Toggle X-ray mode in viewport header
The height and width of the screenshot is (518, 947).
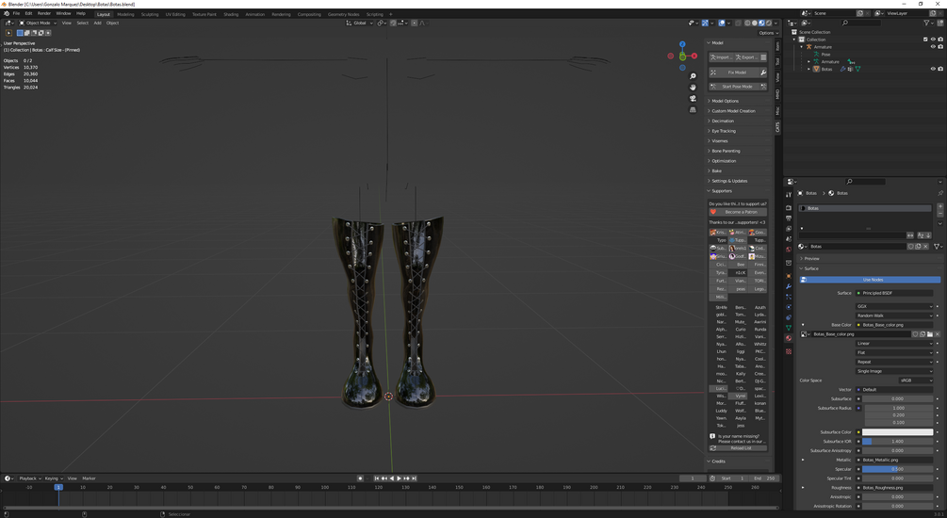coord(738,23)
